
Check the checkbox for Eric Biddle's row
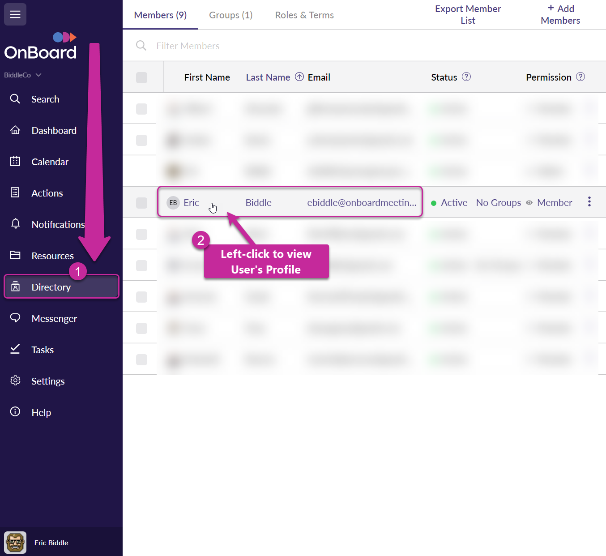coord(141,203)
